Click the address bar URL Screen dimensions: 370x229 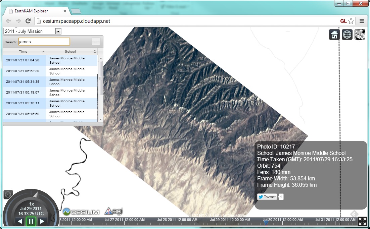click(77, 21)
